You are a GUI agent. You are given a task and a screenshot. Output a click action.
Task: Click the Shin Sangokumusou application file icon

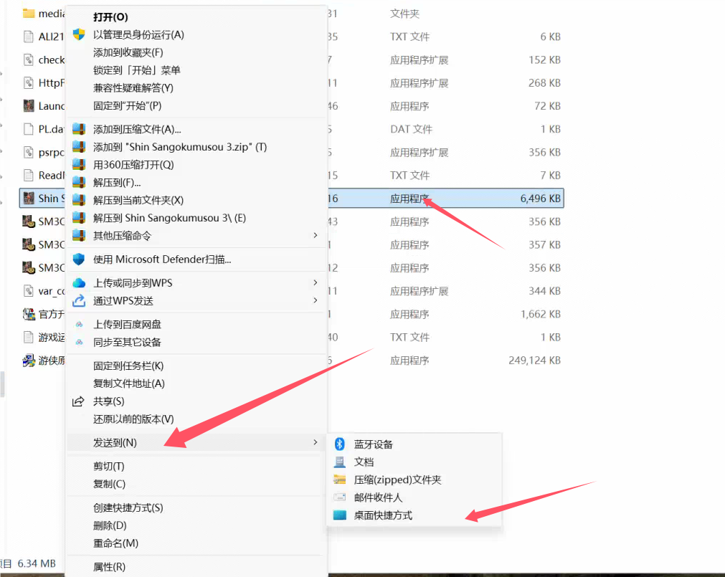point(29,198)
